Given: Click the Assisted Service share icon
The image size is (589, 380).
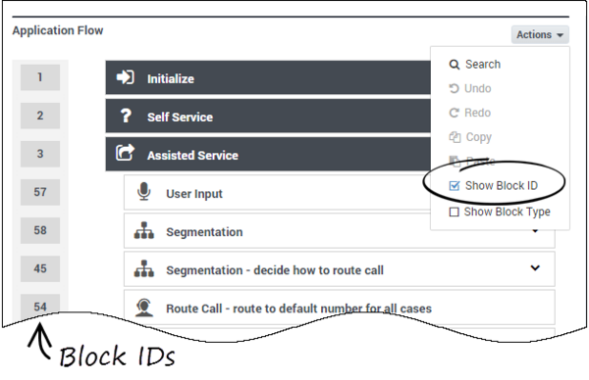Looking at the screenshot, I should tap(125, 153).
